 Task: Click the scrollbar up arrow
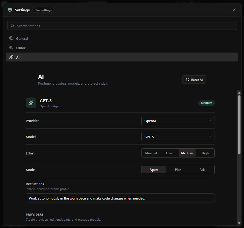[239, 93]
